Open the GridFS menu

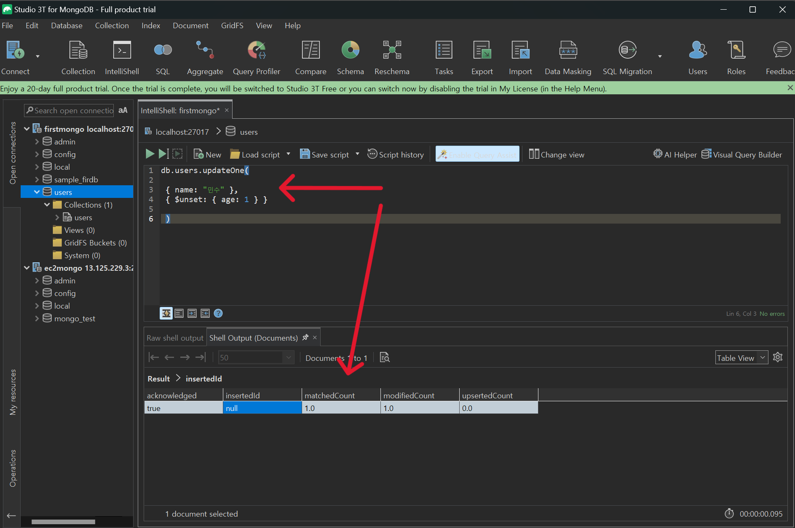(x=232, y=26)
